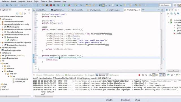181x102 pixels.
Task: Open Project Explorer View Menu dropdown triangle
Action: [29, 13]
